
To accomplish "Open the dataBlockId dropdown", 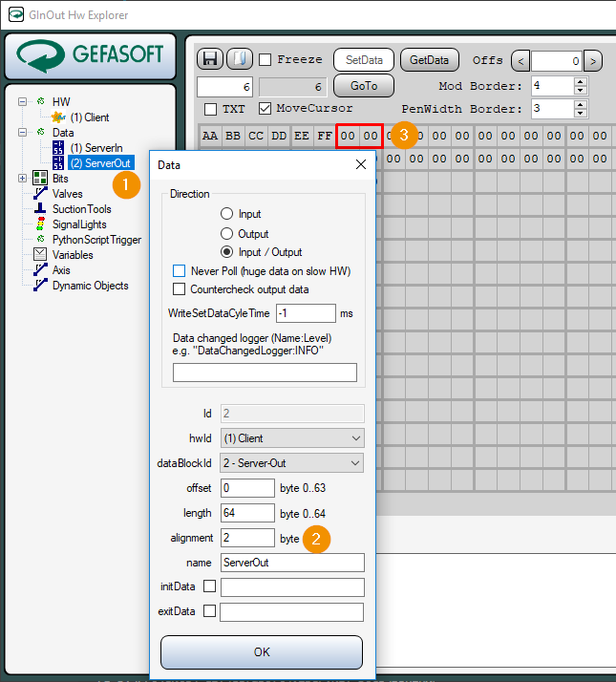I will pos(355,463).
